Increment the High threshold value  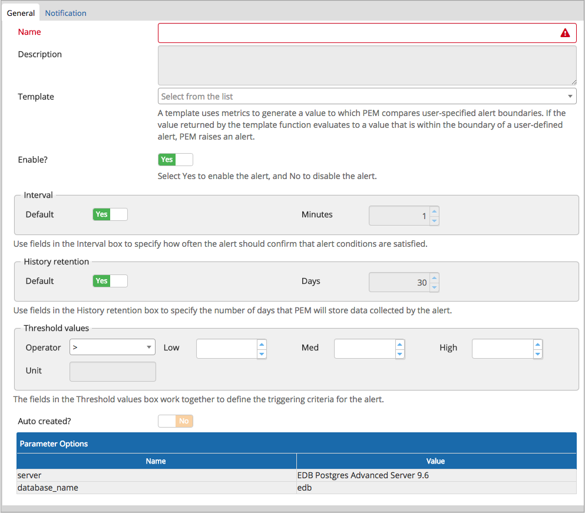[x=537, y=343]
